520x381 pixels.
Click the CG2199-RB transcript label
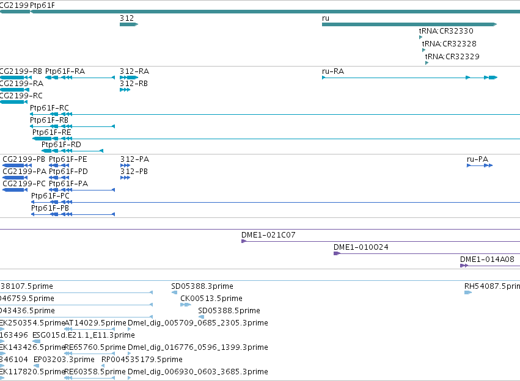21,71
